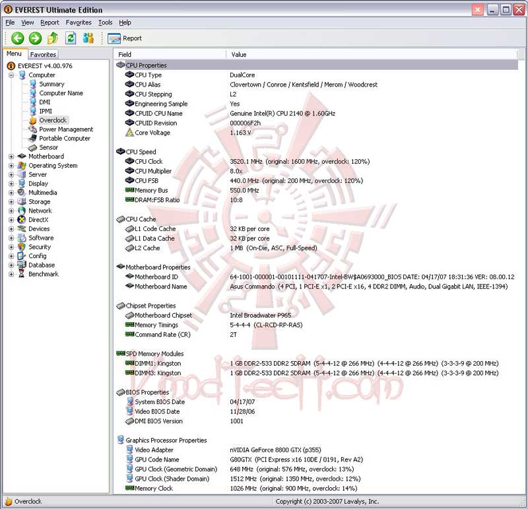Viewport: 528px width, 509px height.
Task: Click the Windows flag Operating System icon
Action: point(22,166)
